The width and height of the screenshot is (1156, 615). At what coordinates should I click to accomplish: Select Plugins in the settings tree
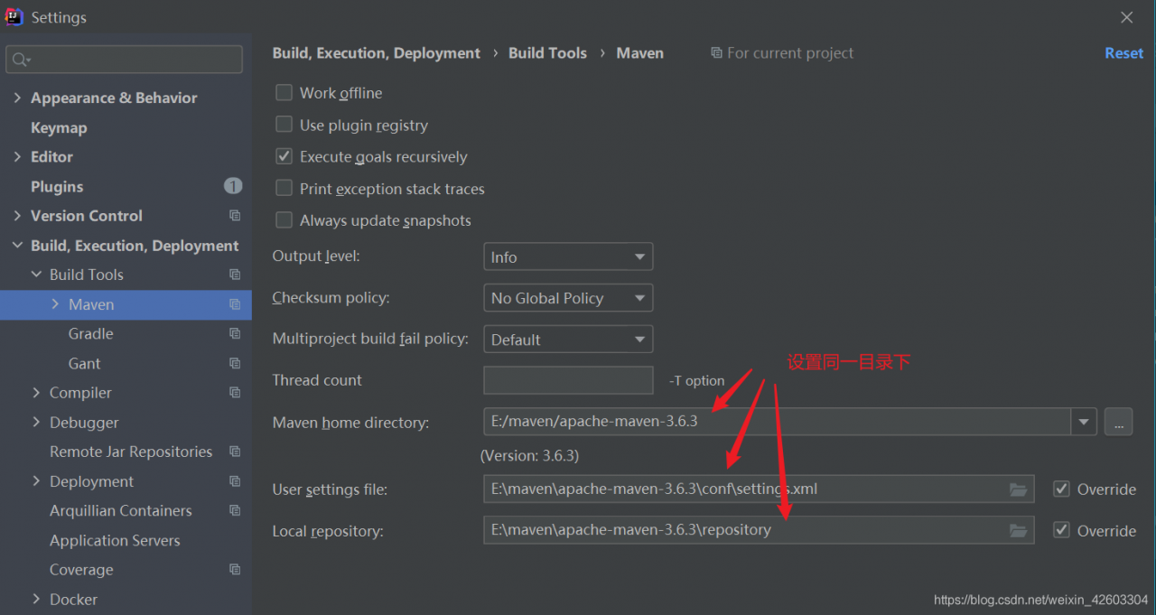(57, 186)
